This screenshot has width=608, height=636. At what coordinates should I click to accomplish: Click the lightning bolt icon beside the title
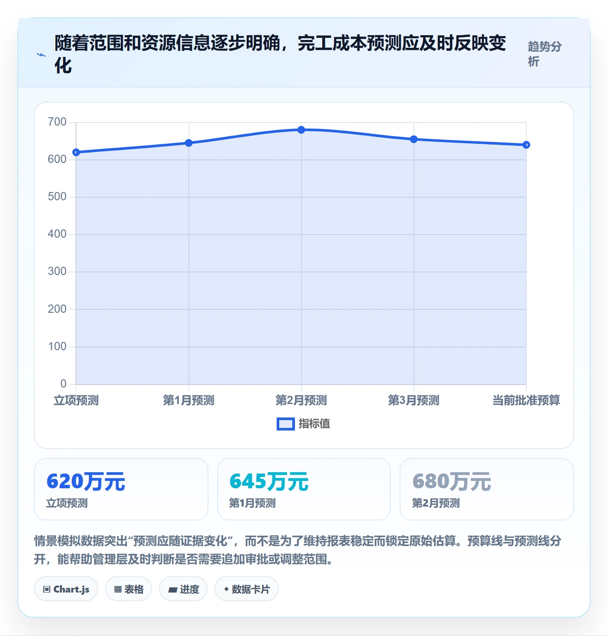41,55
